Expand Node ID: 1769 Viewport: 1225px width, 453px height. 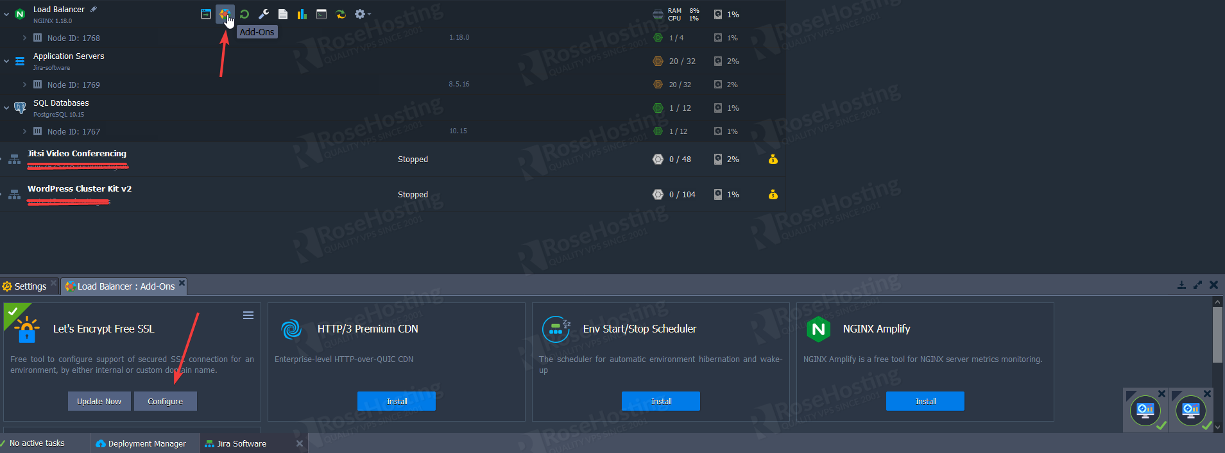[x=24, y=85]
